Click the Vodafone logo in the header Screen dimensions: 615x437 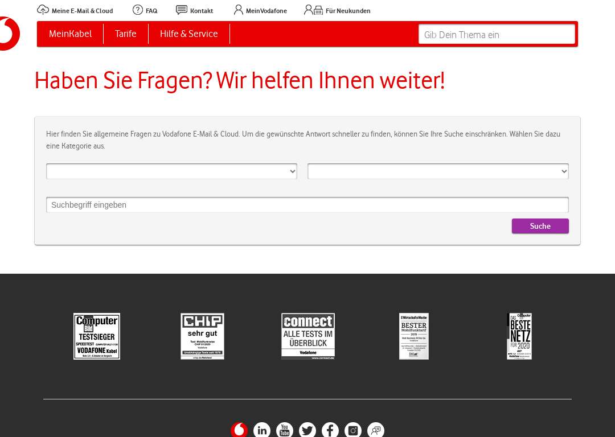pos(10,34)
